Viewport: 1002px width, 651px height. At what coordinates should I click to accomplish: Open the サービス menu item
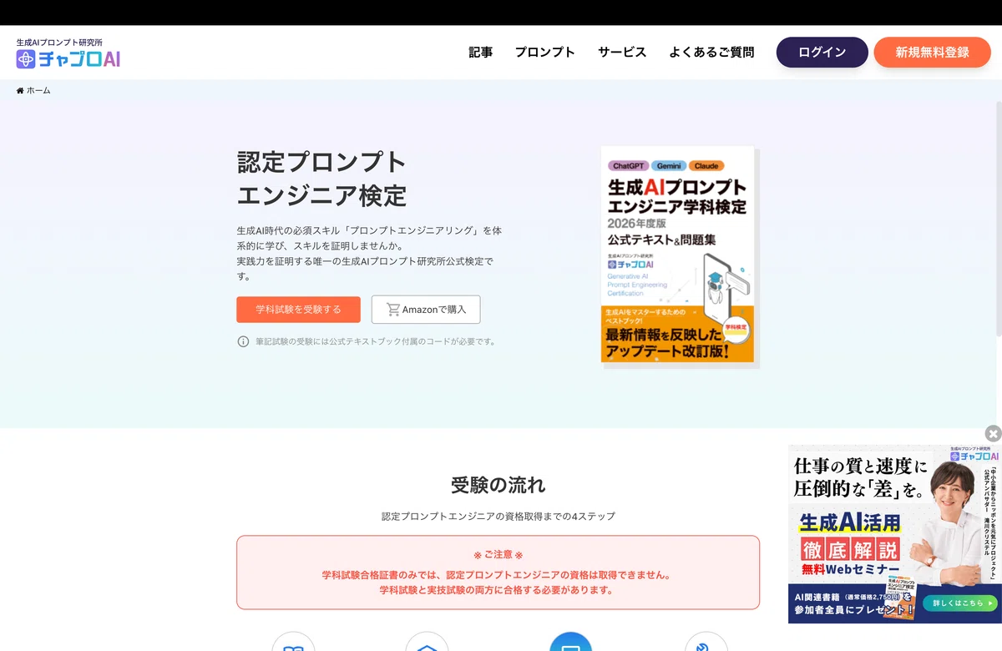coord(622,52)
